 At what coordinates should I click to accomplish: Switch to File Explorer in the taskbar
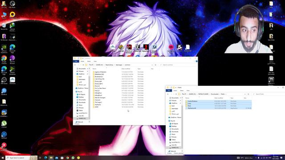point(51,158)
